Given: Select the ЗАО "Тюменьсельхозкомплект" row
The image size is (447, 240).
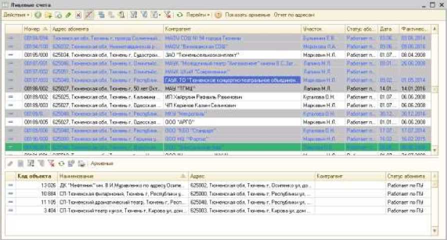Looking at the screenshot, I should 231,54.
